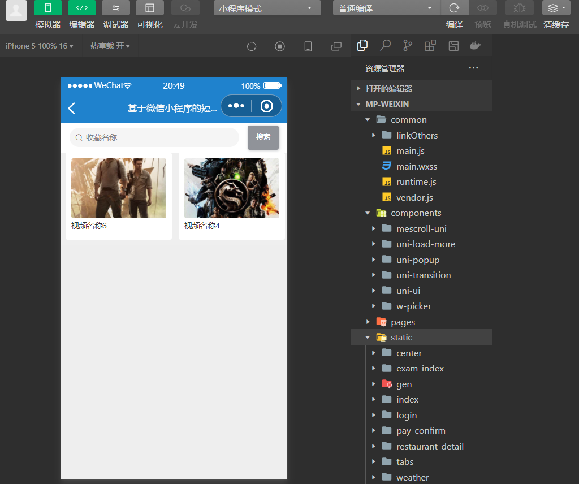Expand the login folder

pyautogui.click(x=422, y=415)
